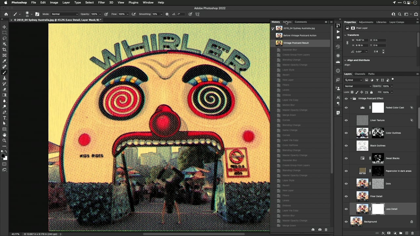The image size is (420, 236).
Task: Open brush Flow slider dropdown
Action: coord(128,14)
